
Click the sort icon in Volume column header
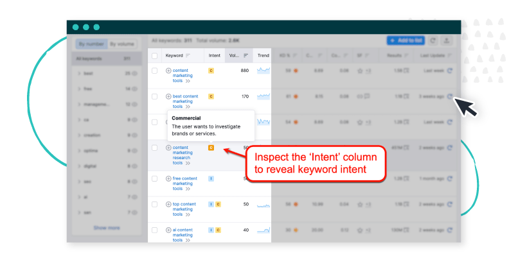pyautogui.click(x=246, y=56)
